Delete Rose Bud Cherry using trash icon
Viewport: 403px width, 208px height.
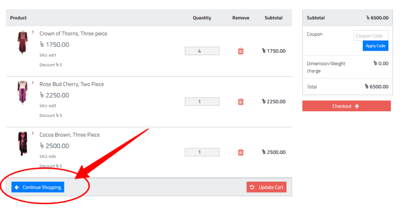click(240, 102)
